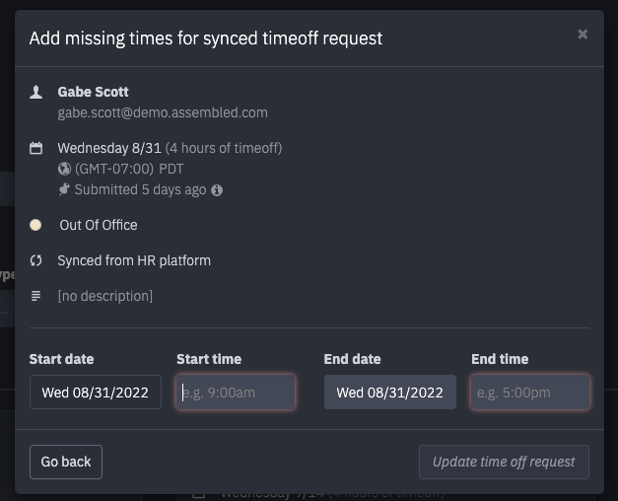Close the dialog with the X icon
The image size is (618, 501).
coord(583,35)
